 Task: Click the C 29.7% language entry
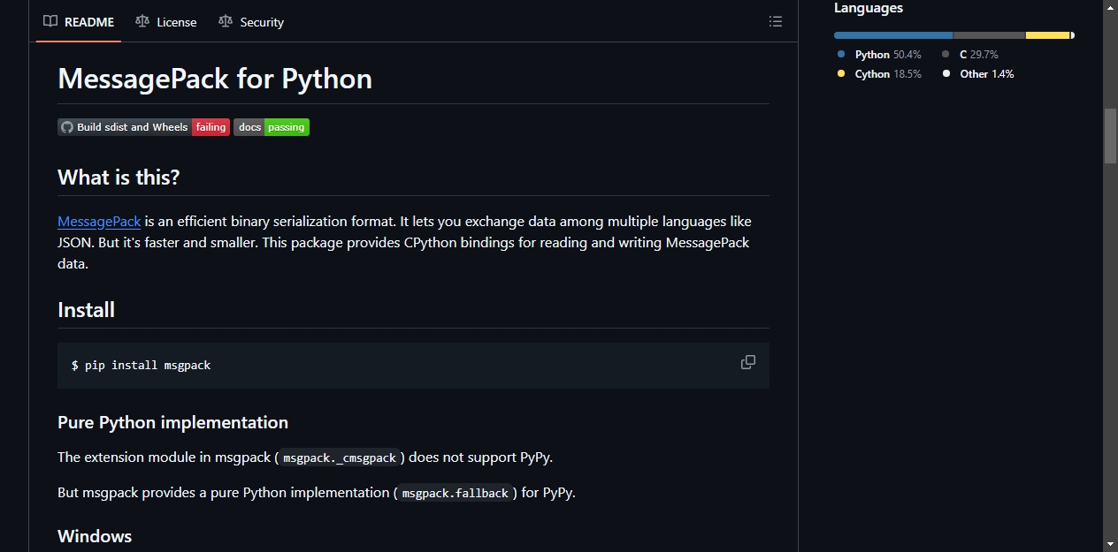(970, 55)
